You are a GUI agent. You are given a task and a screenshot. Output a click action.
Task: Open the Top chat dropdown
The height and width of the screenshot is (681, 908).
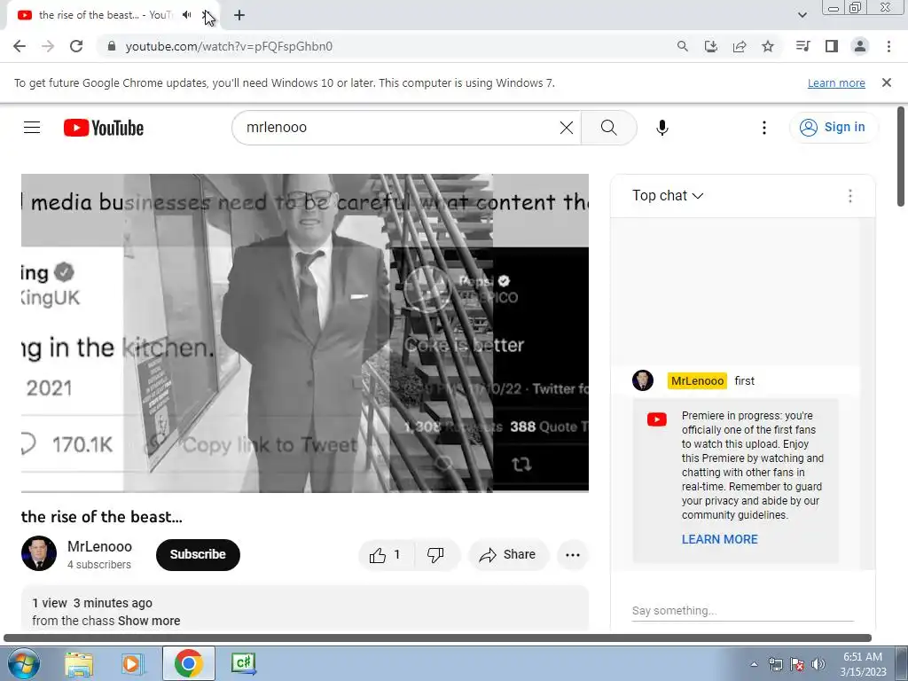(x=668, y=196)
